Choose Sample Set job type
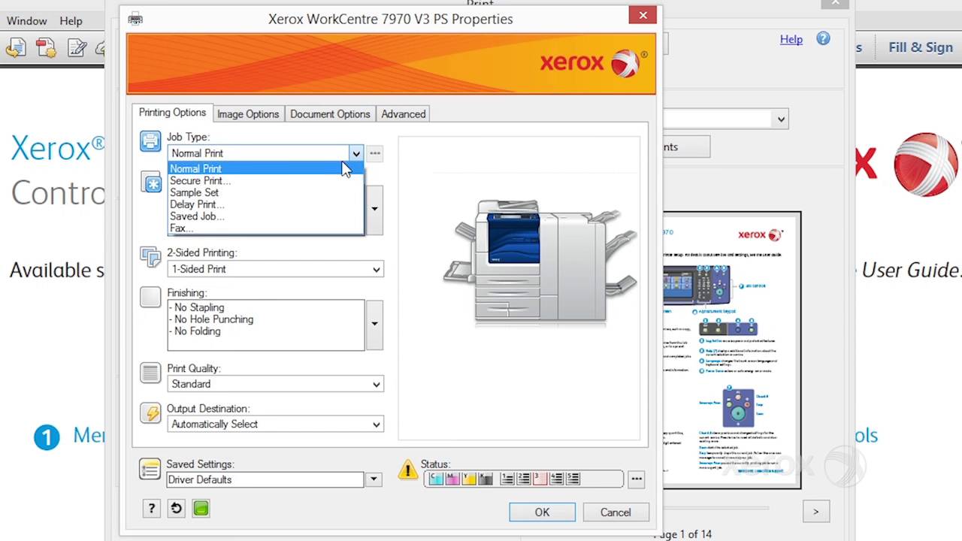 pyautogui.click(x=265, y=193)
